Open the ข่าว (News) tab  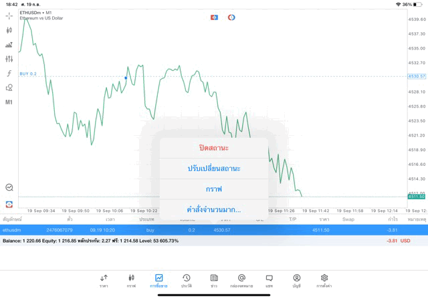tap(214, 280)
